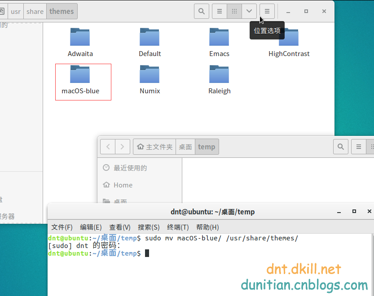
Task: Maximize the themes file manager window
Action: pos(306,11)
